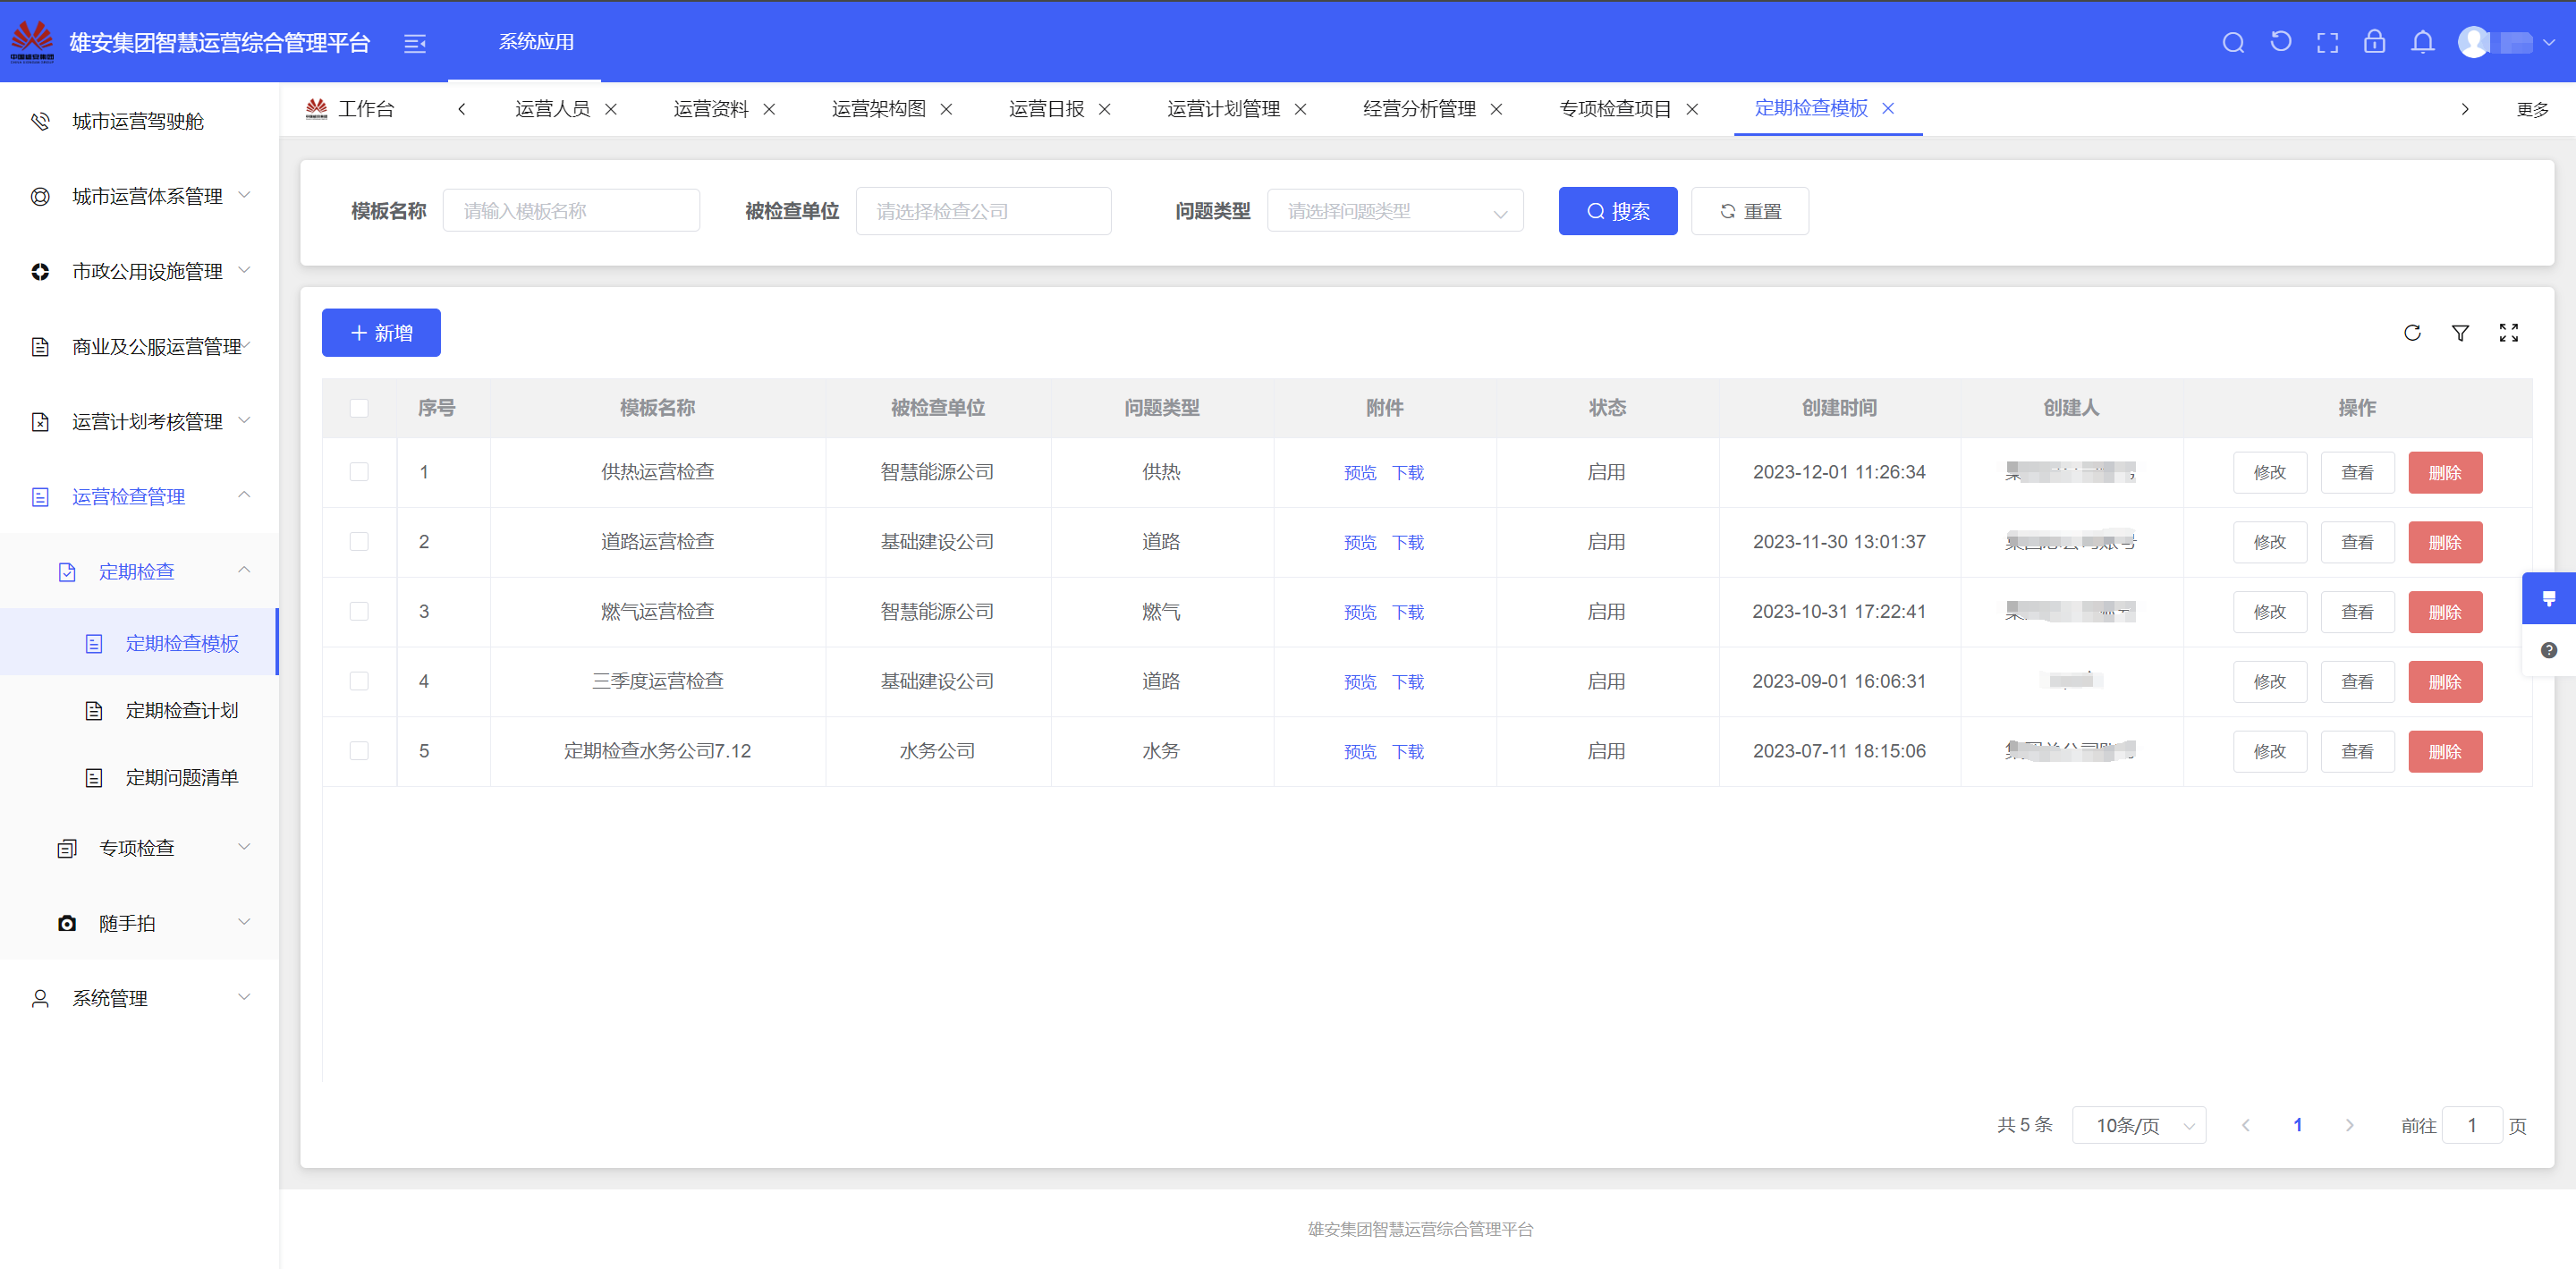Expand 系统管理 menu
This screenshot has width=2576, height=1269.
coord(140,998)
